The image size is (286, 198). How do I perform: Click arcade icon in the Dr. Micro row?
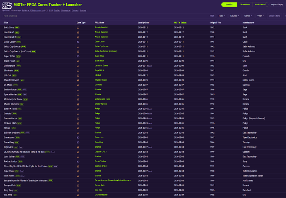(78, 85)
